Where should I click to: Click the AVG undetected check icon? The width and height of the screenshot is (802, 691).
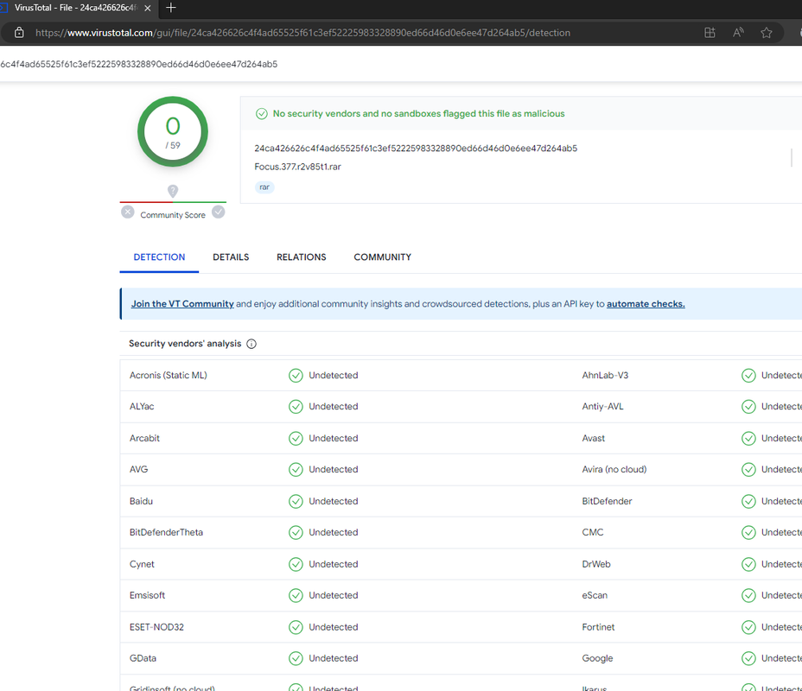point(296,470)
